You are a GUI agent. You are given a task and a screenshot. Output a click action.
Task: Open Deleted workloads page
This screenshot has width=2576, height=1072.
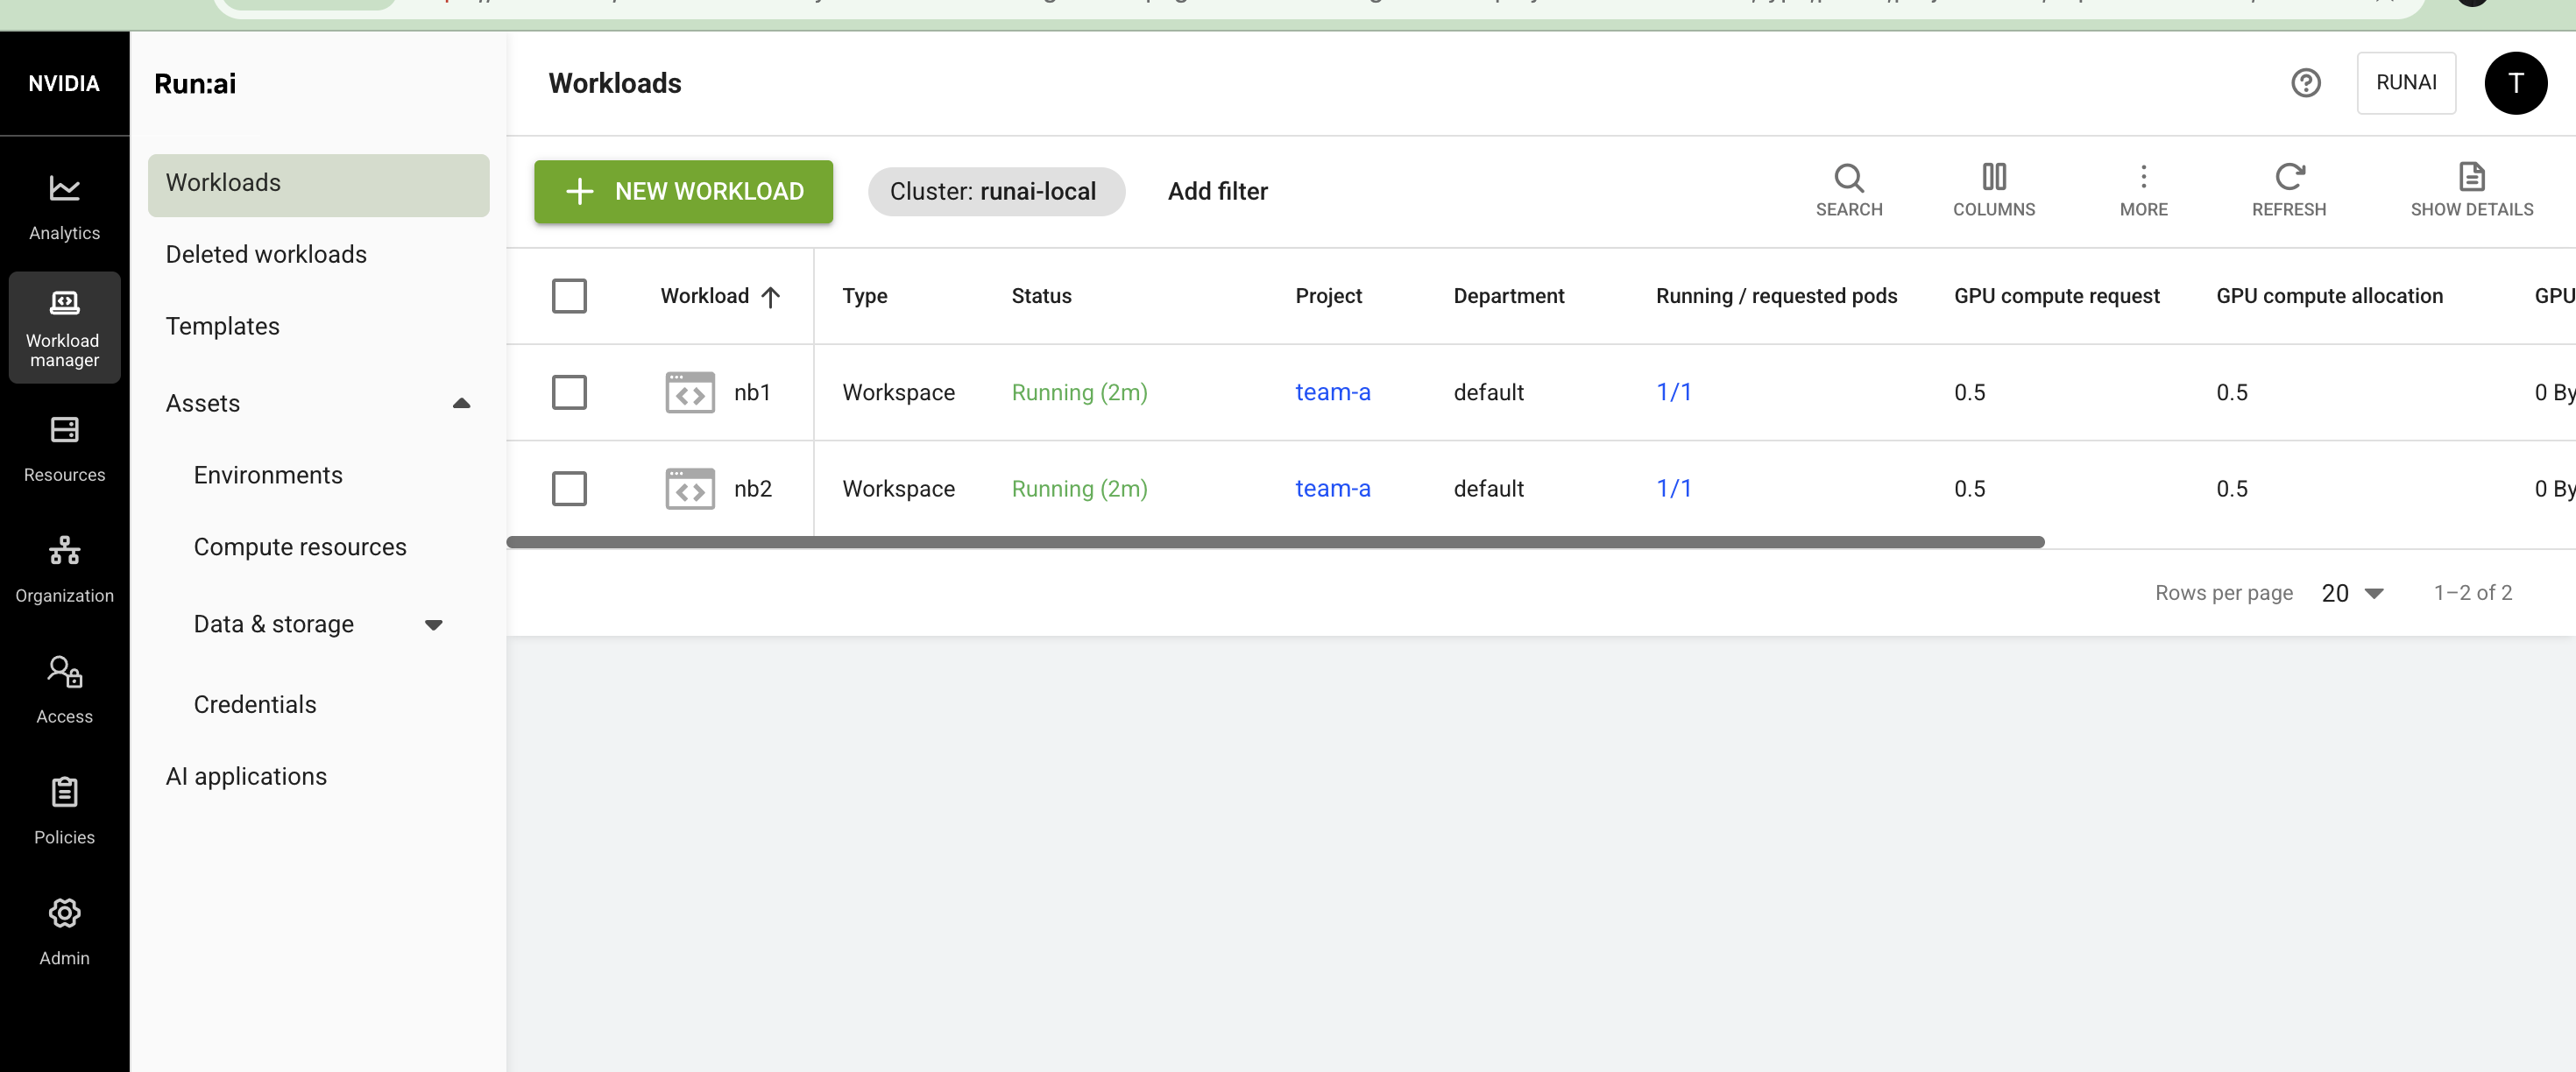coord(266,255)
